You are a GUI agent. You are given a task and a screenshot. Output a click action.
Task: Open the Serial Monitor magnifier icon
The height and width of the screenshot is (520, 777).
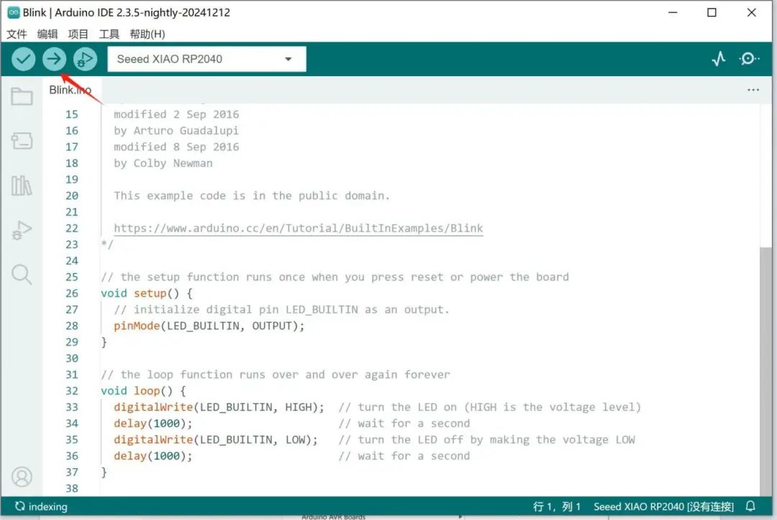click(749, 59)
